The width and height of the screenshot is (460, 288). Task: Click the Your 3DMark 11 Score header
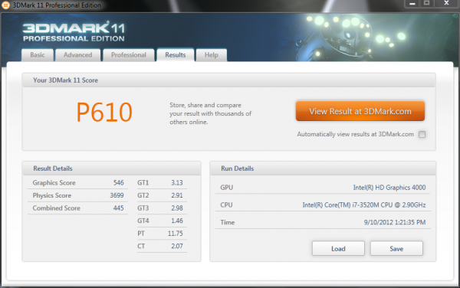pyautogui.click(x=228, y=80)
